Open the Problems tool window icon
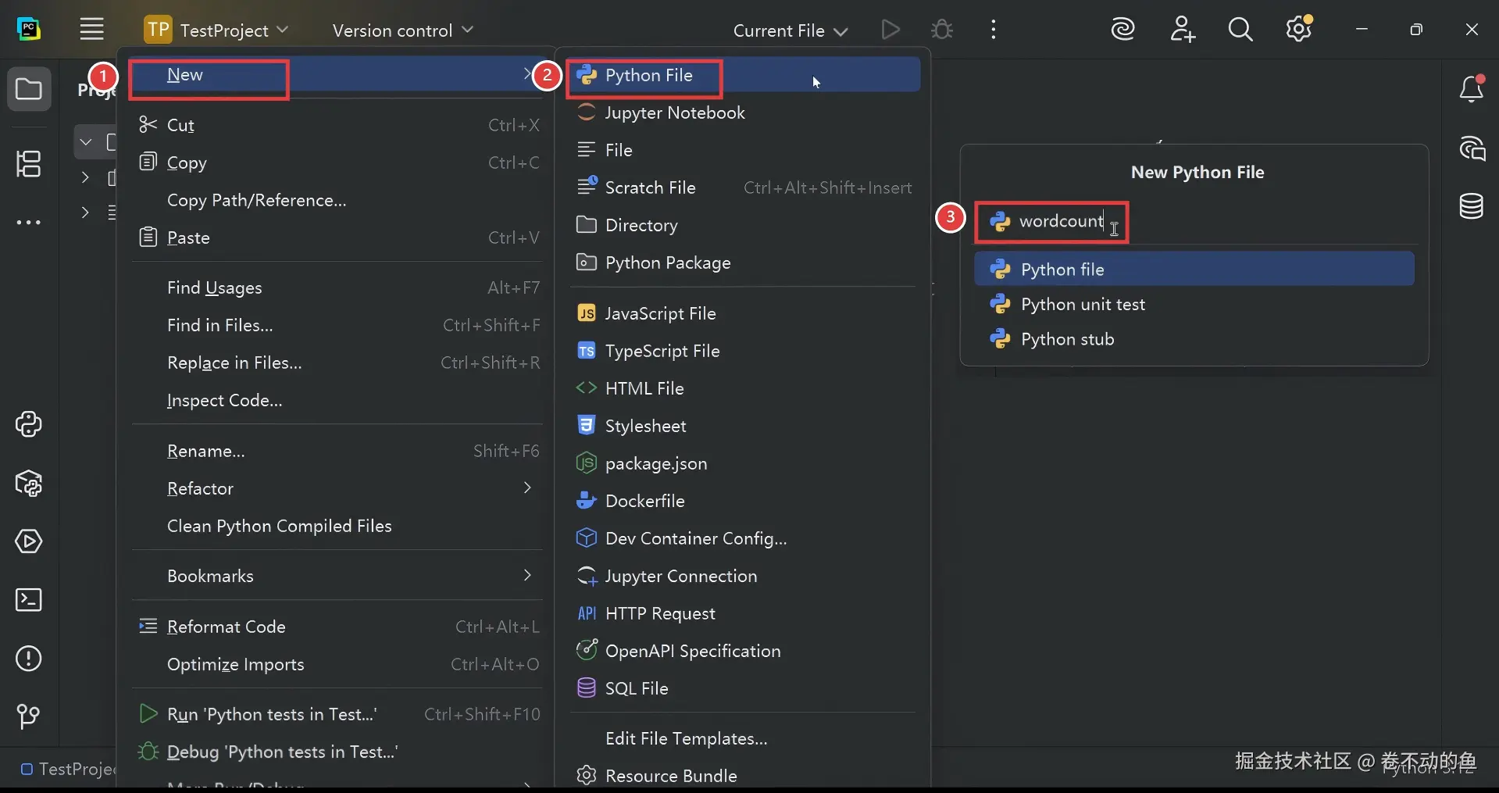Image resolution: width=1499 pixels, height=793 pixels. coord(29,659)
